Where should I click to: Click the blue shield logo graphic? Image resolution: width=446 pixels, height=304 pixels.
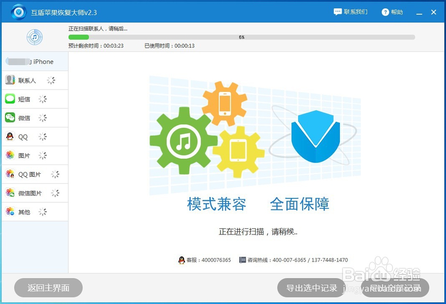point(315,136)
